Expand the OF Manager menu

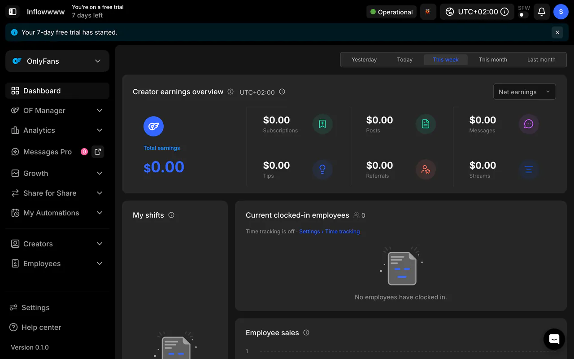coord(57,110)
